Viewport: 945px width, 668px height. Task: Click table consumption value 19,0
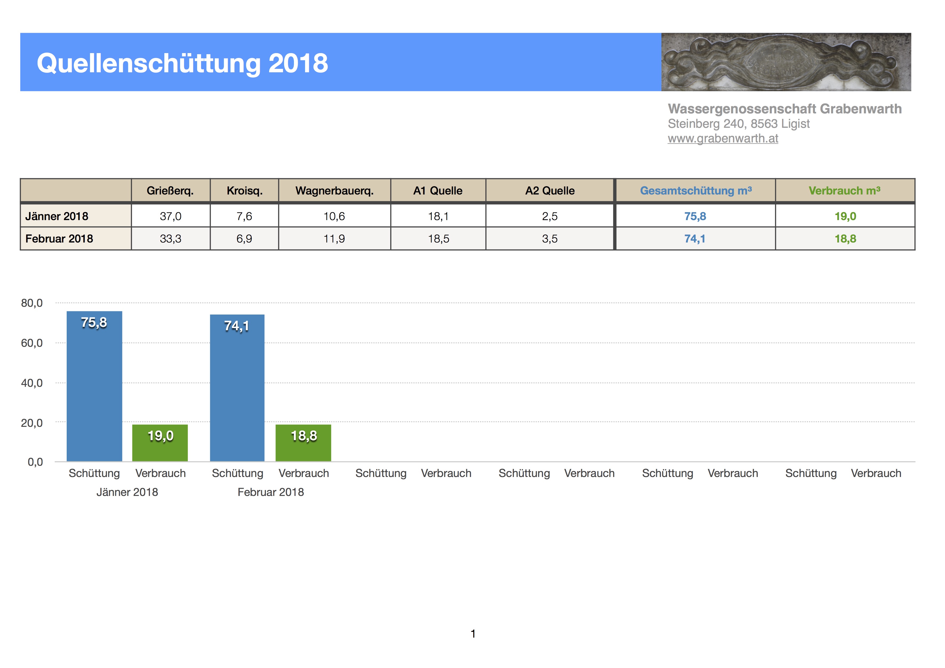coord(845,216)
